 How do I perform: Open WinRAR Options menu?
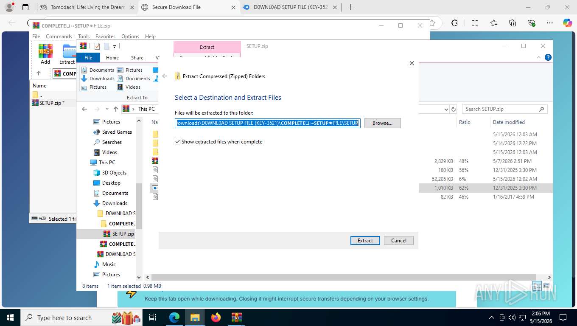click(130, 37)
